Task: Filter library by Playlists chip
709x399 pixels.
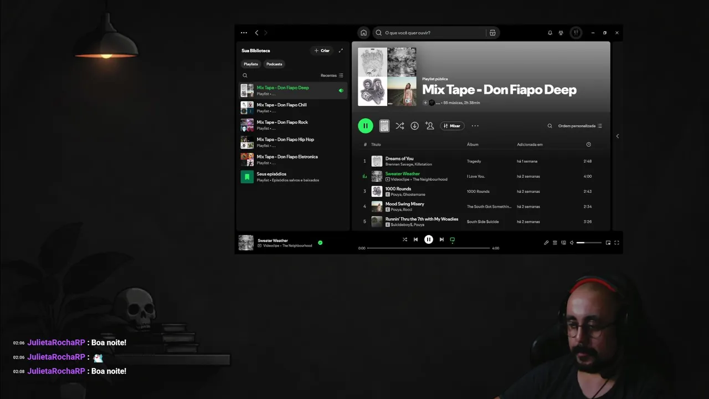Action: point(251,64)
